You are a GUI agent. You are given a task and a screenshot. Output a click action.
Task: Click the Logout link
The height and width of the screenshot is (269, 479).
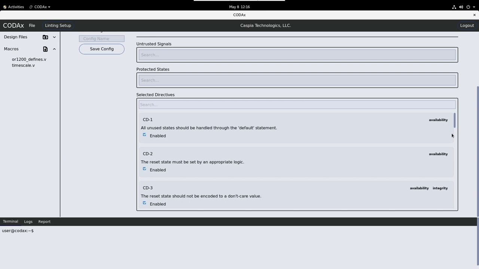pos(467,25)
